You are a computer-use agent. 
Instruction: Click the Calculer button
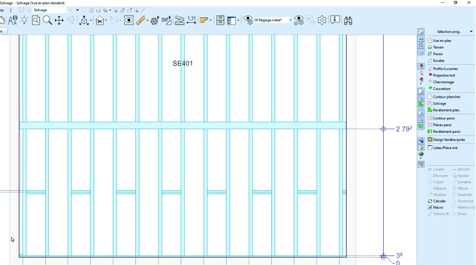click(439, 201)
